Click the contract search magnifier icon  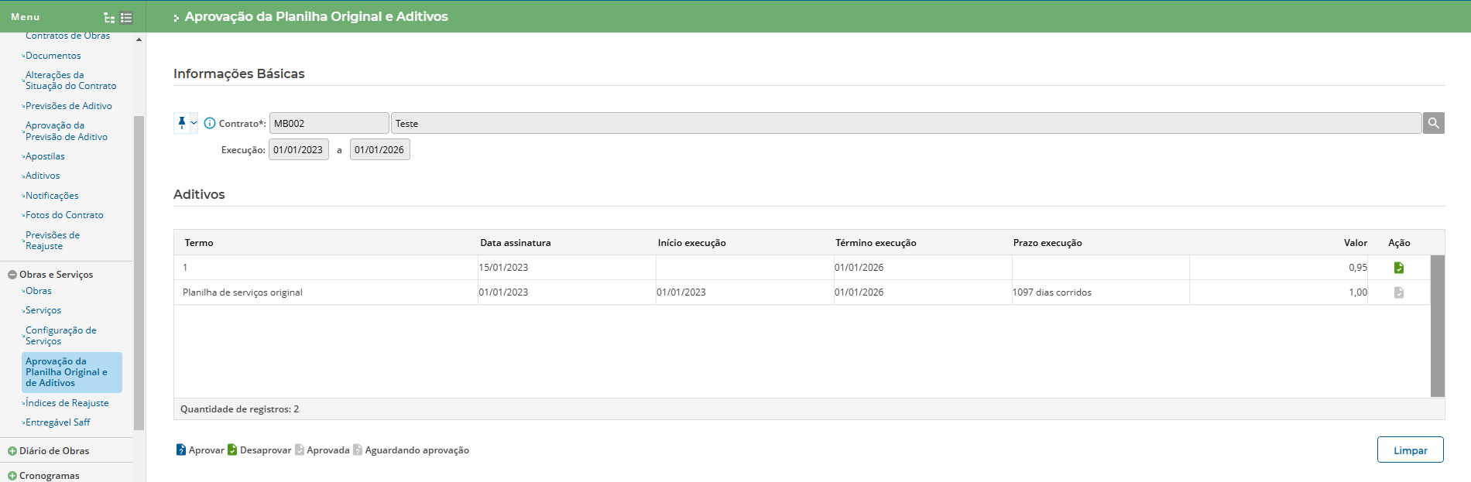[1433, 123]
